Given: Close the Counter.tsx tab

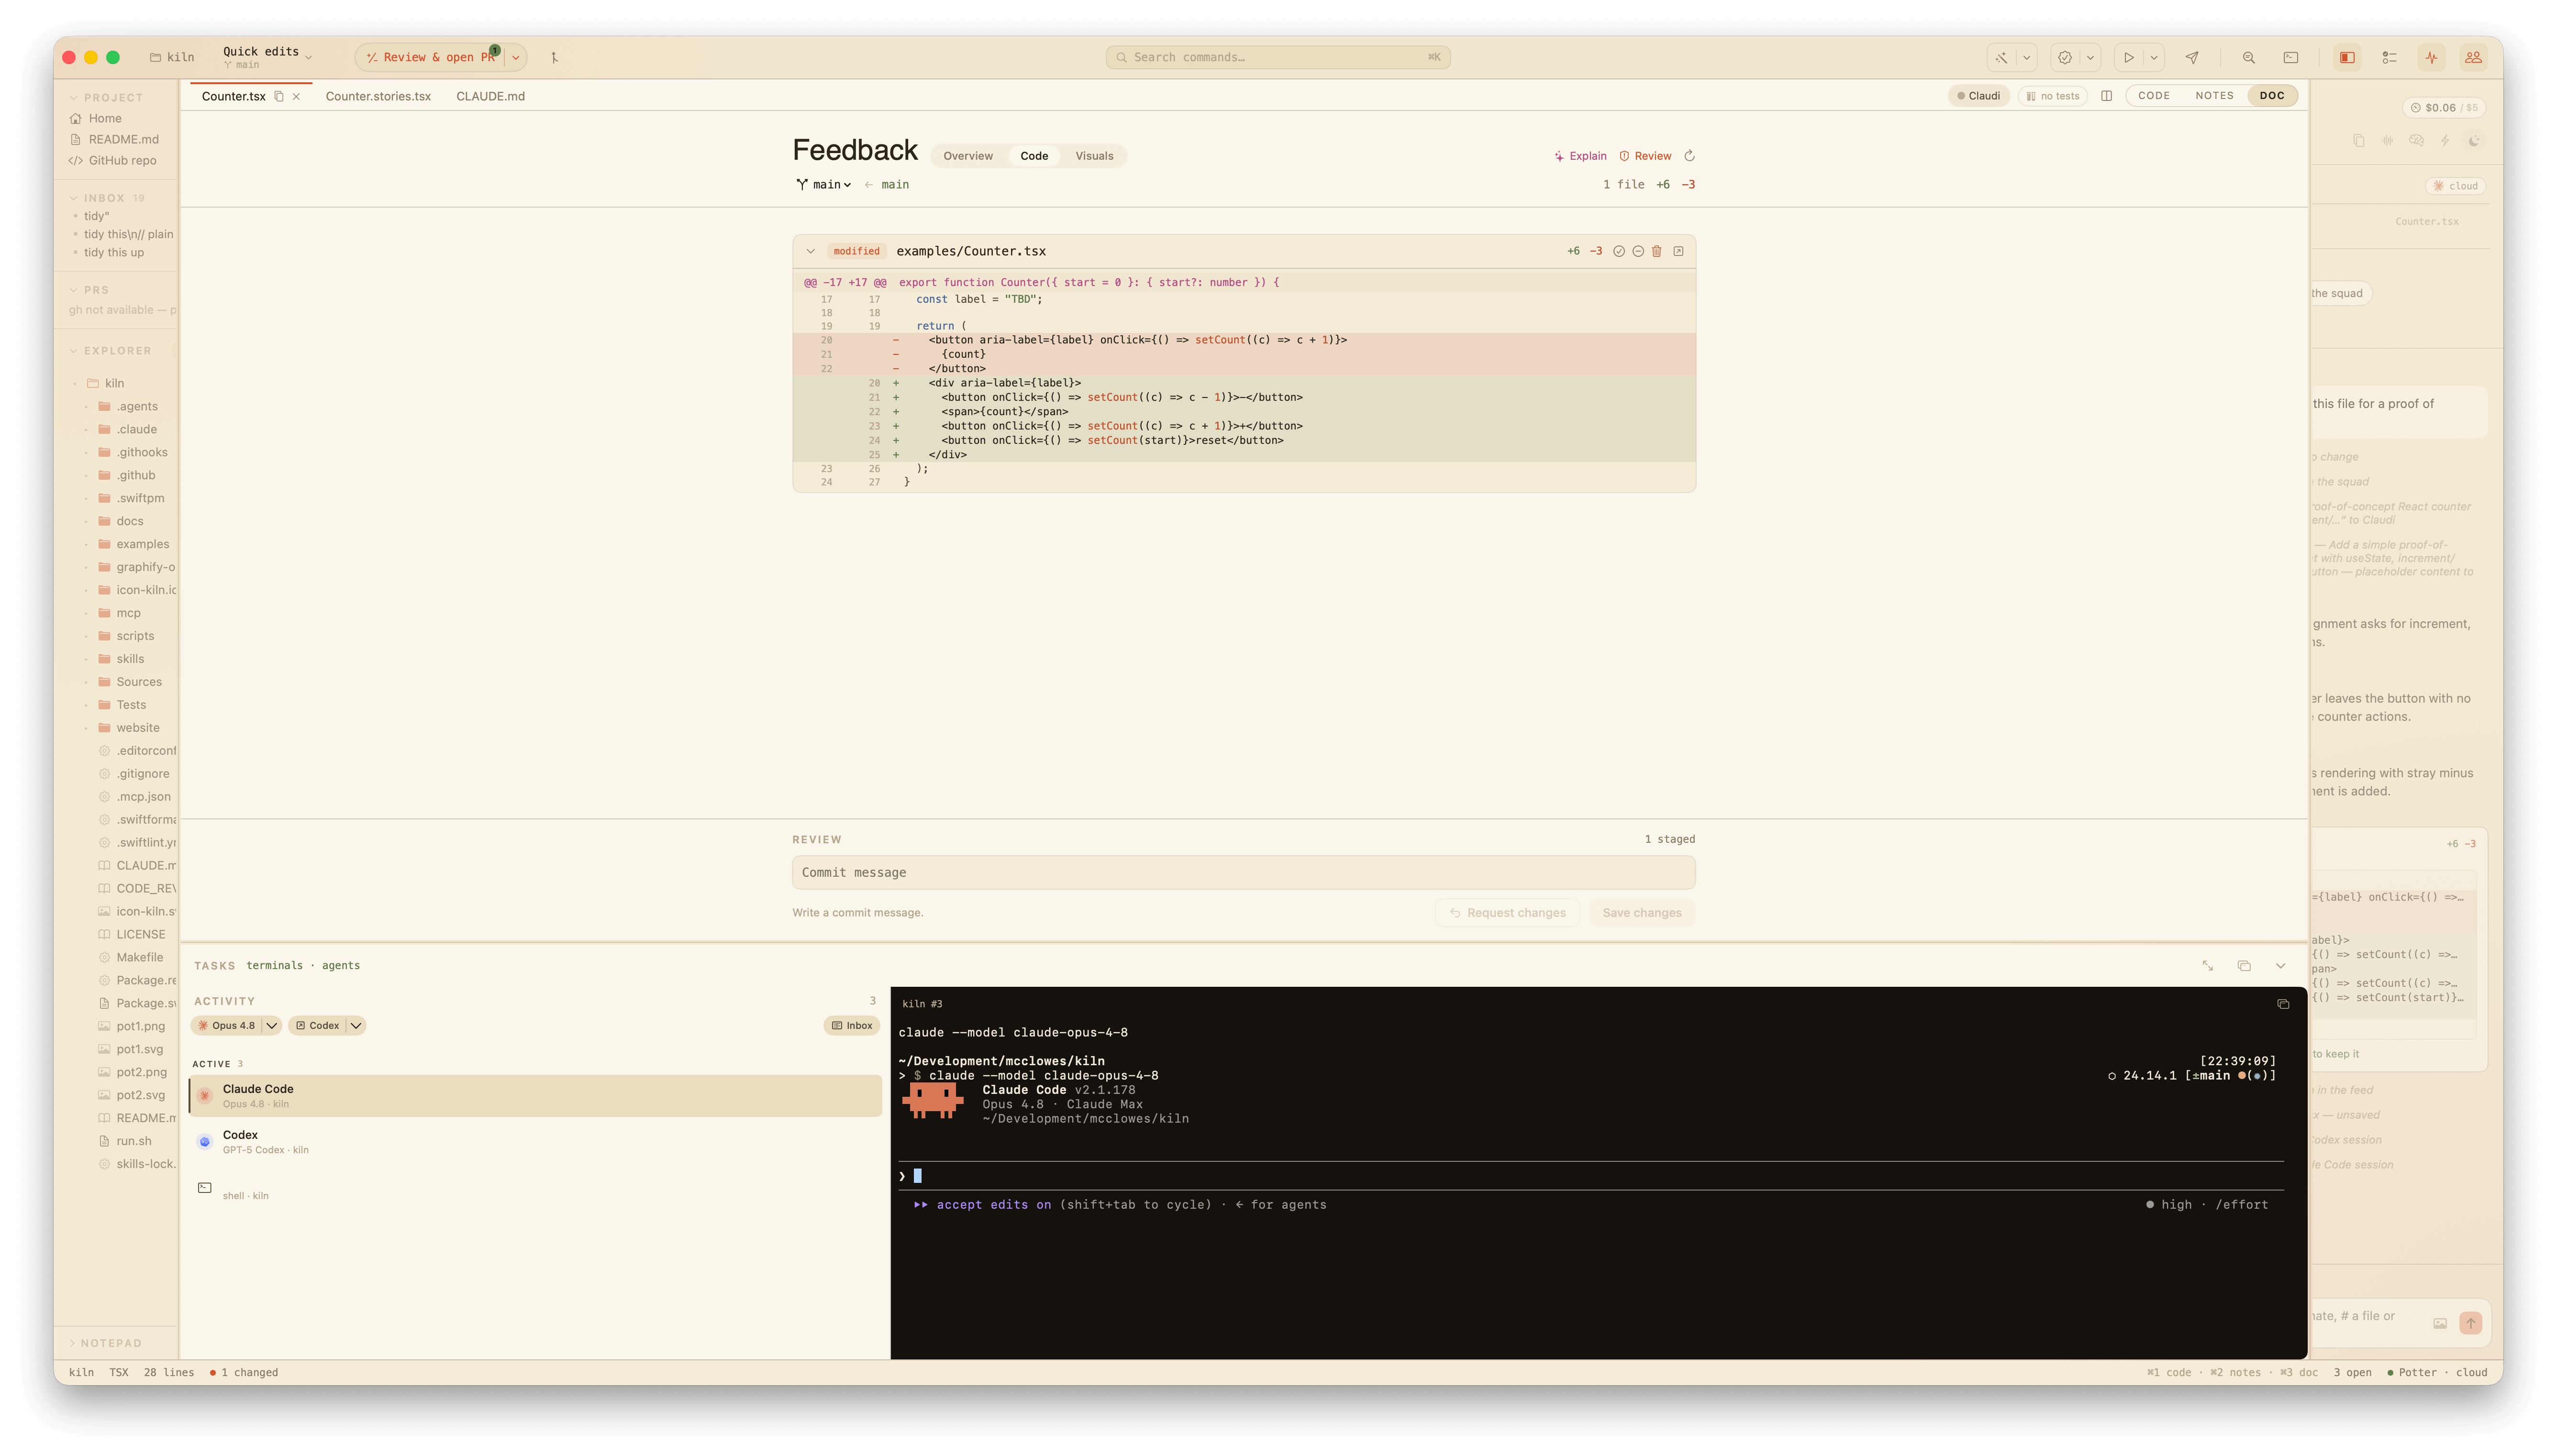Looking at the screenshot, I should [296, 97].
